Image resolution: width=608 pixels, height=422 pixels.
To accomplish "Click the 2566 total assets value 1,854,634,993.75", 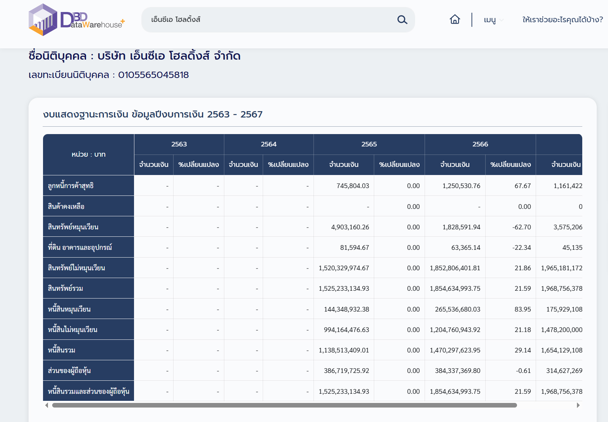I will (455, 289).
